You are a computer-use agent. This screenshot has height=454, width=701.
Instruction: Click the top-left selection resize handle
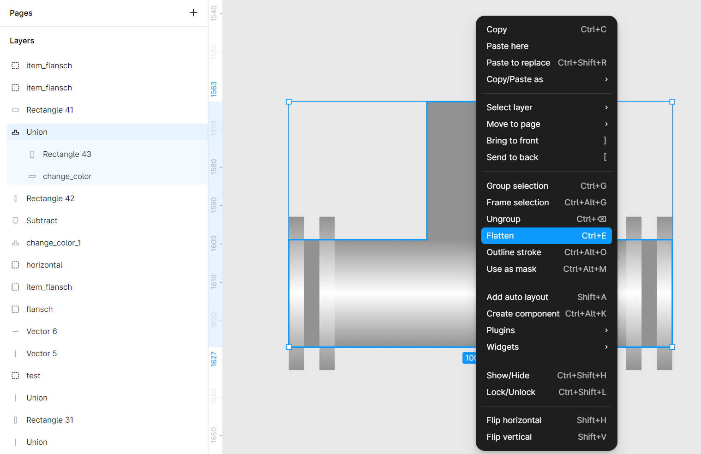pyautogui.click(x=289, y=102)
